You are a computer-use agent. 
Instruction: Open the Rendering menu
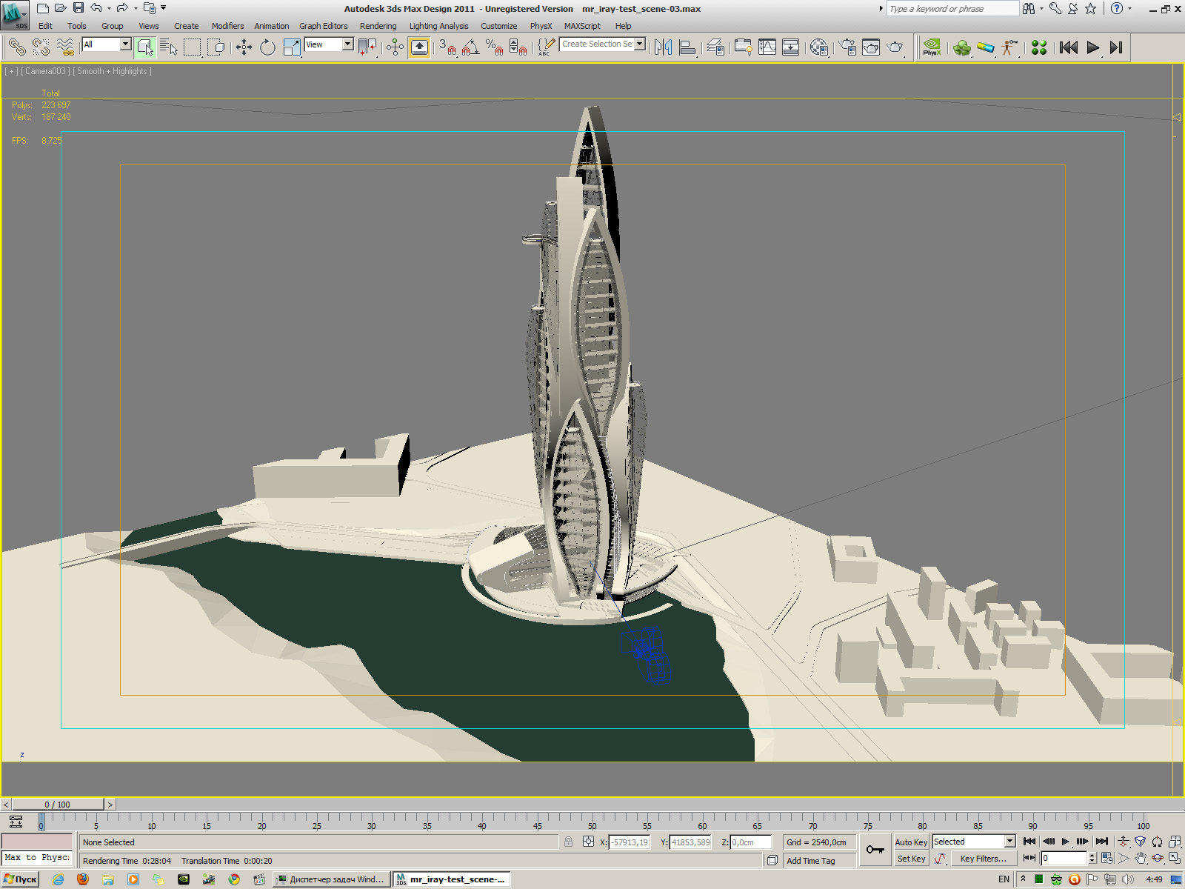(378, 26)
